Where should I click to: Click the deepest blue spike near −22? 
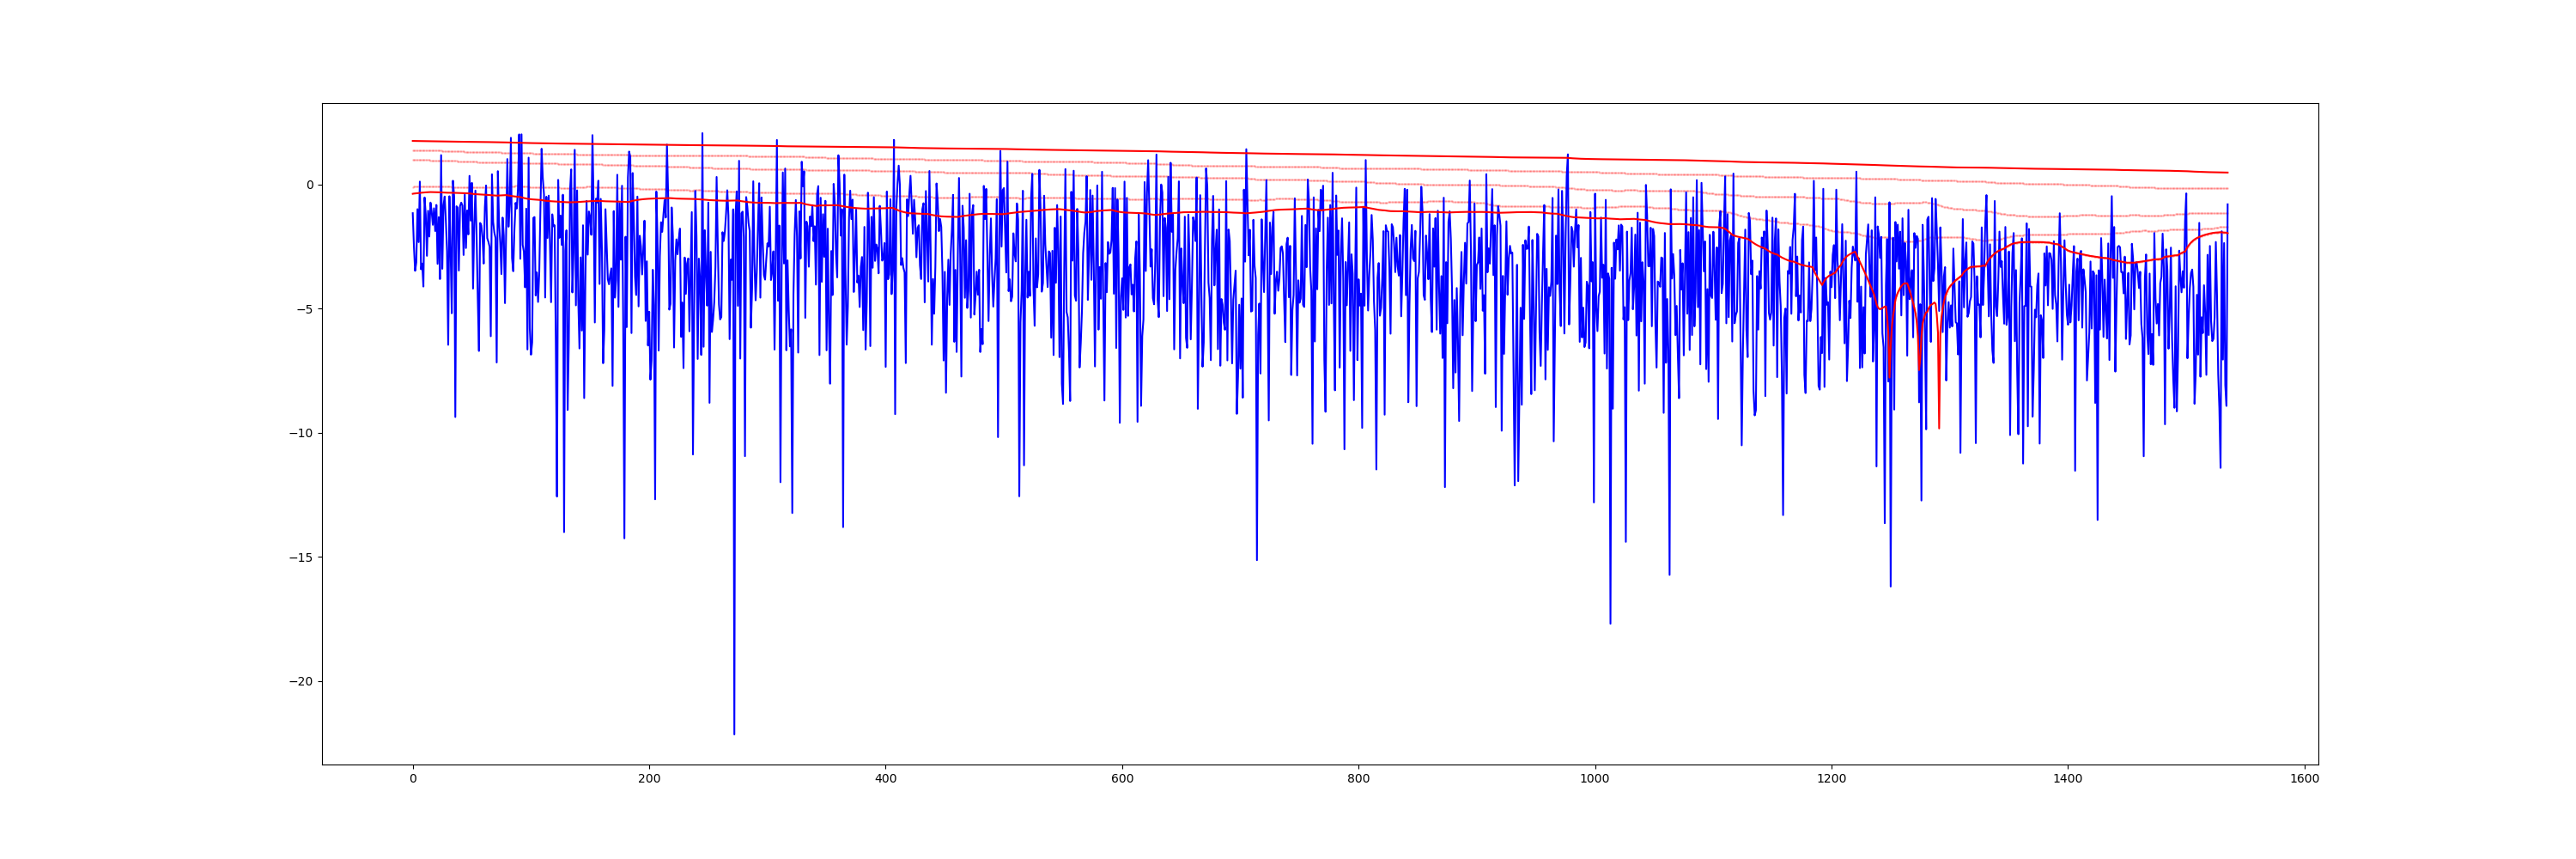point(734,733)
